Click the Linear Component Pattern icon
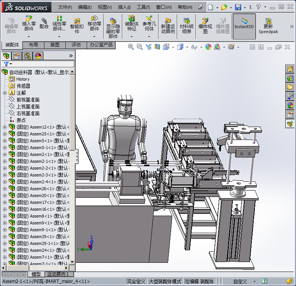The height and width of the screenshot is (286, 296). click(59, 18)
